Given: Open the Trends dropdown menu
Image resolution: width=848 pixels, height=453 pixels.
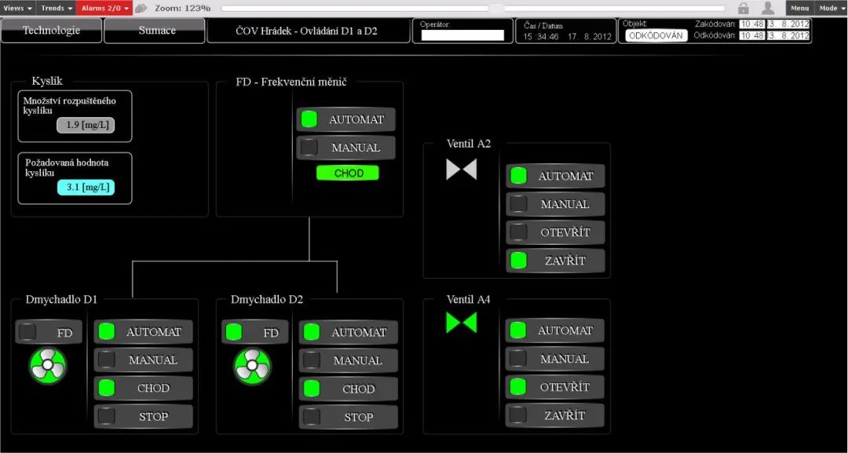Looking at the screenshot, I should pos(57,8).
